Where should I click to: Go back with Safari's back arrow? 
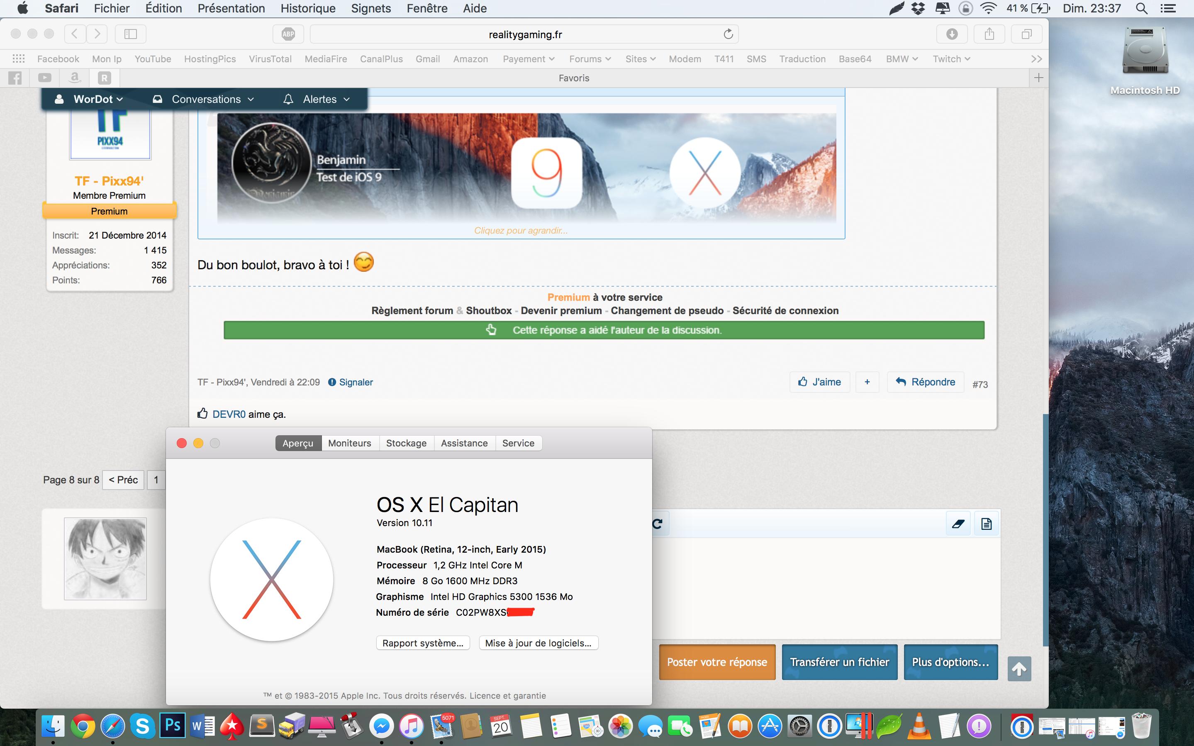click(75, 34)
